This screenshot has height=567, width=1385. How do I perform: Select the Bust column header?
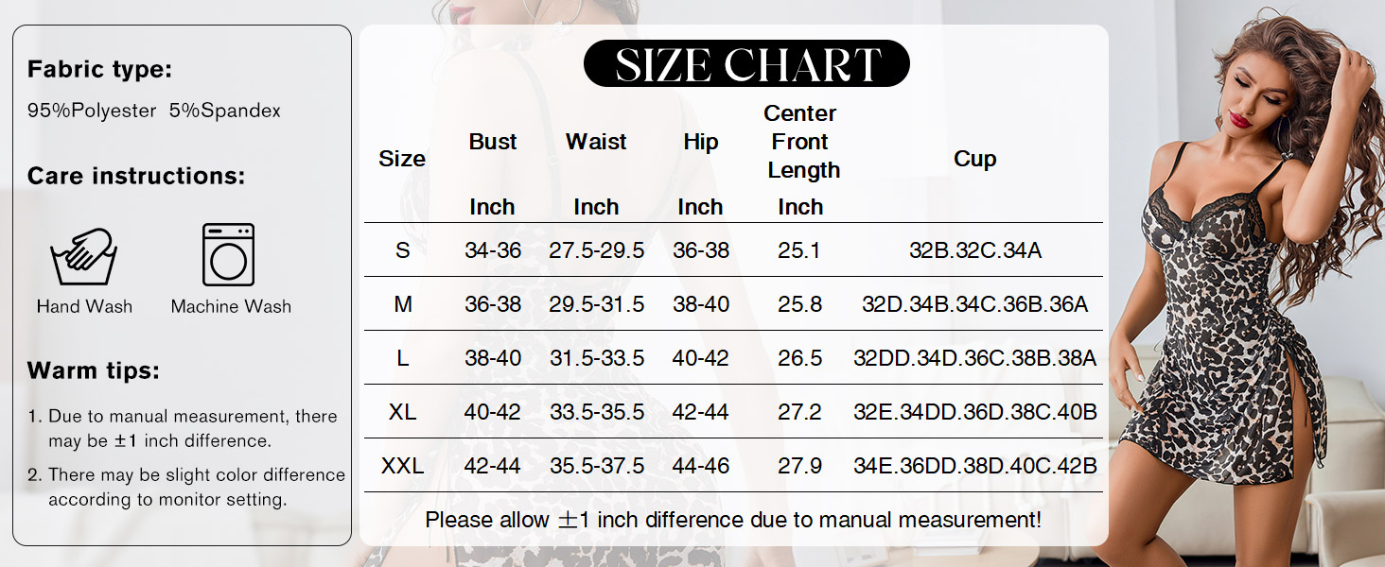pyautogui.click(x=493, y=142)
